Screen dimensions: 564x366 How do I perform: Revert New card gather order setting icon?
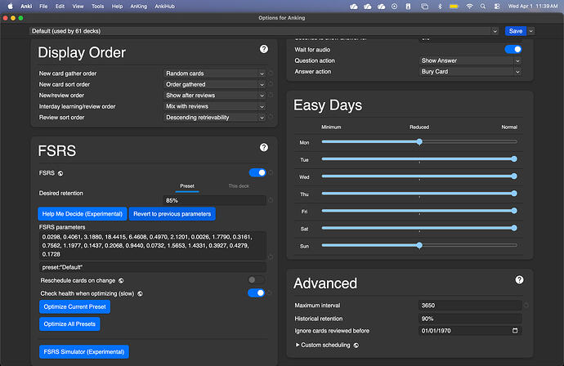pos(271,74)
